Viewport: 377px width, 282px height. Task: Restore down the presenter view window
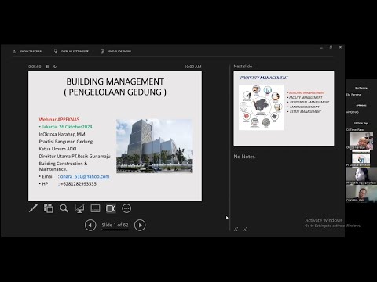[x=331, y=47]
